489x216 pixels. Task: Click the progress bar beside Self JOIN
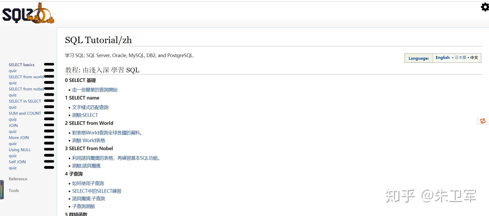[x=49, y=161]
